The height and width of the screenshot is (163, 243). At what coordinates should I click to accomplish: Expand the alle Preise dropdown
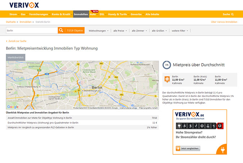pyautogui.click(x=120, y=31)
